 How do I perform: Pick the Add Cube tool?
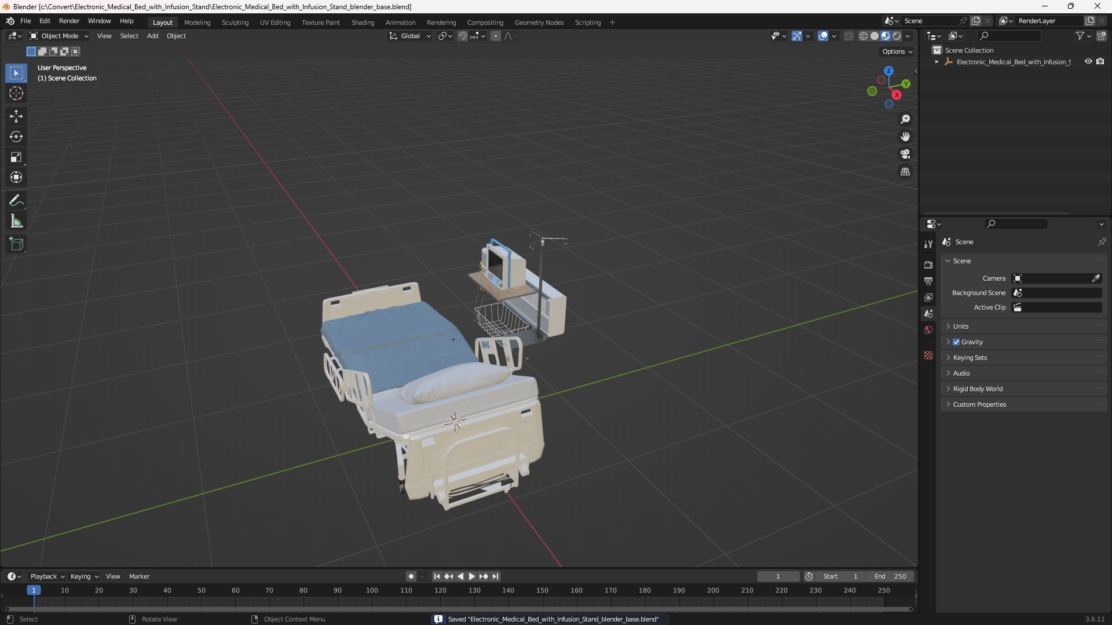(x=16, y=244)
